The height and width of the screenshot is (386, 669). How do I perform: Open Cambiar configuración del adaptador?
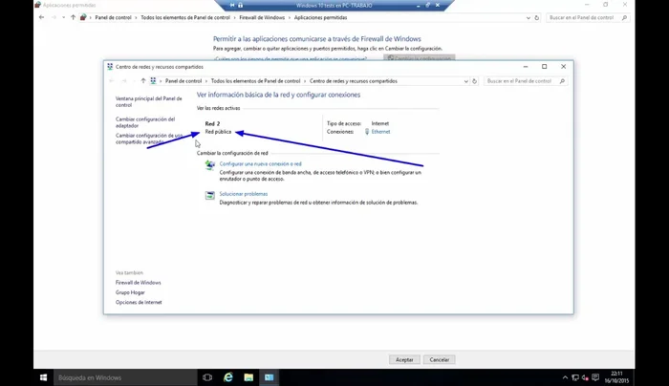(145, 122)
